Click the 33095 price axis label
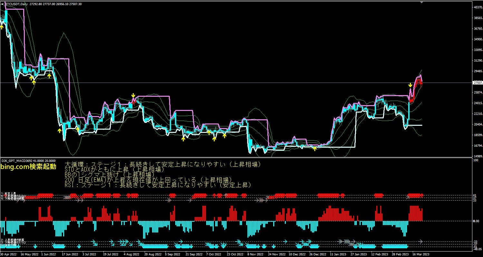The width and height of the screenshot is (483, 257). point(478,50)
